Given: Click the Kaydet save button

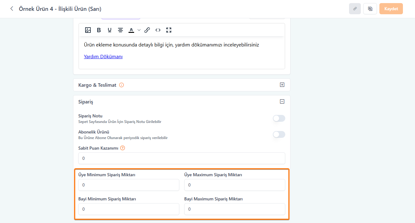Looking at the screenshot, I should [x=391, y=9].
